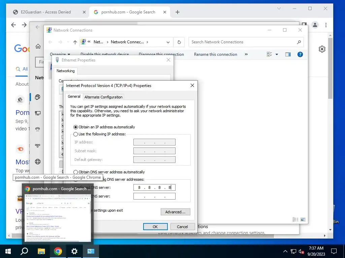Switch to details view icon
Screen dimensions: 345x258
(x=295, y=220)
